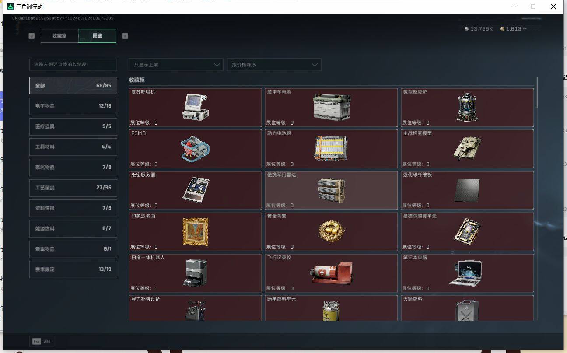The height and width of the screenshot is (353, 567).
Task: Open the 曼德尔超算单元 item
Action: point(467,232)
